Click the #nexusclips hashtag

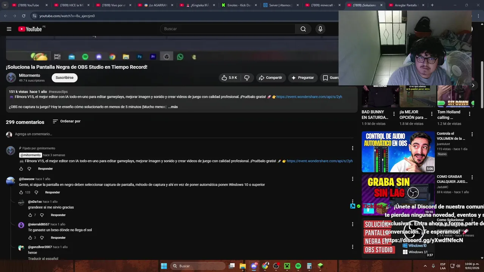pos(58,92)
